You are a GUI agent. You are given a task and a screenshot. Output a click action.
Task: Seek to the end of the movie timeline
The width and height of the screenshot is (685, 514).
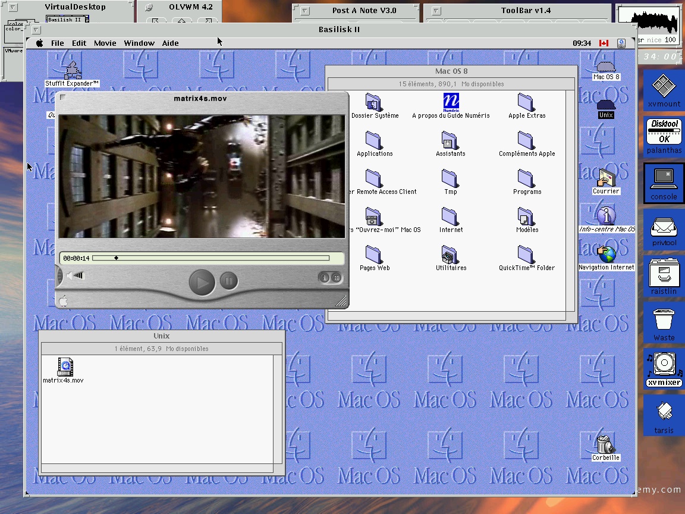coord(328,258)
